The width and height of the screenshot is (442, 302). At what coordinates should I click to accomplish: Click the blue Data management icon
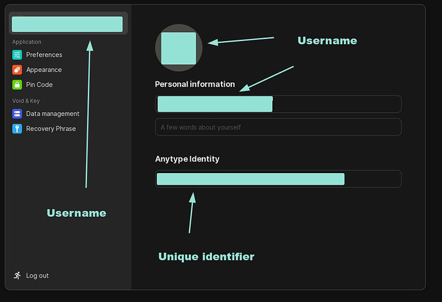[17, 114]
